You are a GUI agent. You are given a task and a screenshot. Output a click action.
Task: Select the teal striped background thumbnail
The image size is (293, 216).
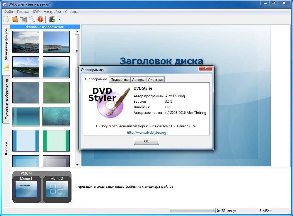[x=26, y=116]
